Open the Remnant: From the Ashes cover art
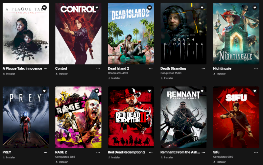The image size is (263, 165). [x=183, y=117]
